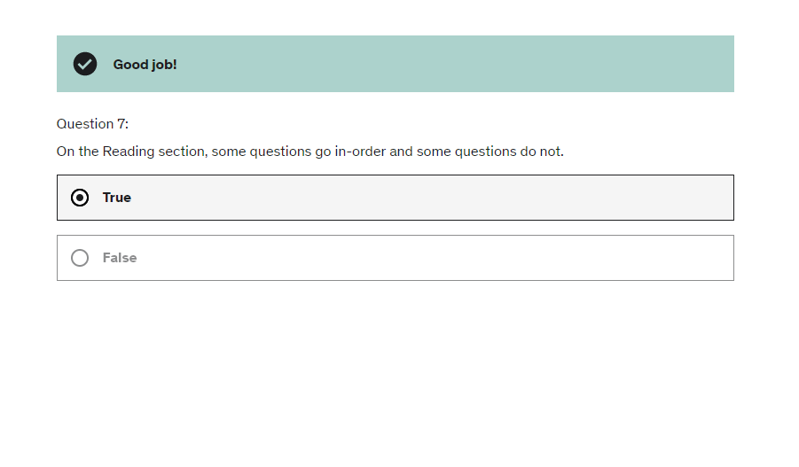This screenshot has width=799, height=467.
Task: Select the True radio button circle
Action: coord(80,198)
